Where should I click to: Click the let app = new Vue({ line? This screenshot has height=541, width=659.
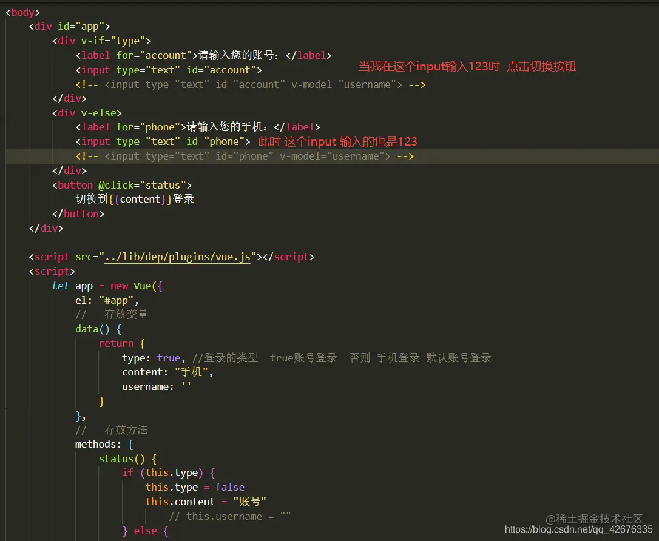tap(107, 286)
